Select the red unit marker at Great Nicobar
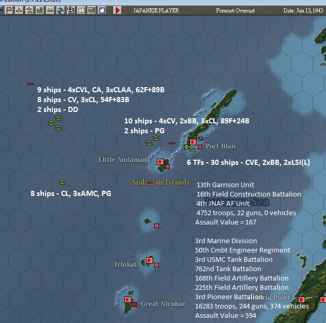 coord(135,304)
